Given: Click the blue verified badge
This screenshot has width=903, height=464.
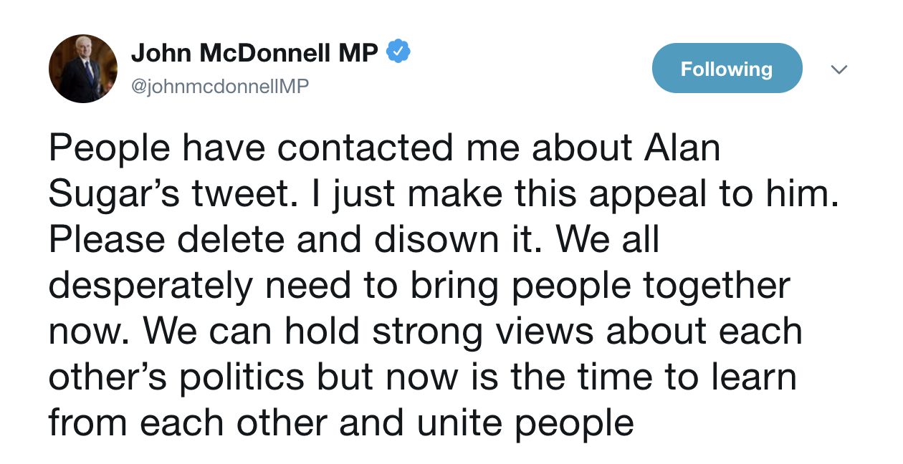Looking at the screenshot, I should pyautogui.click(x=398, y=52).
